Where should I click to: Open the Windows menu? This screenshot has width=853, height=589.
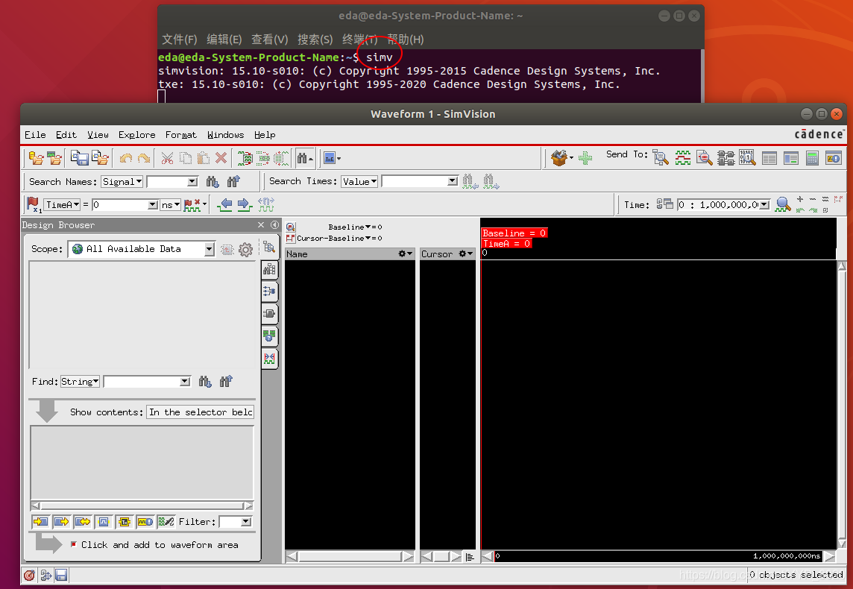pyautogui.click(x=225, y=135)
